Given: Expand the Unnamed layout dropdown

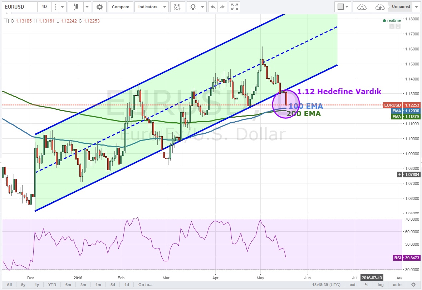Looking at the screenshot, I should pyautogui.click(x=416, y=7).
